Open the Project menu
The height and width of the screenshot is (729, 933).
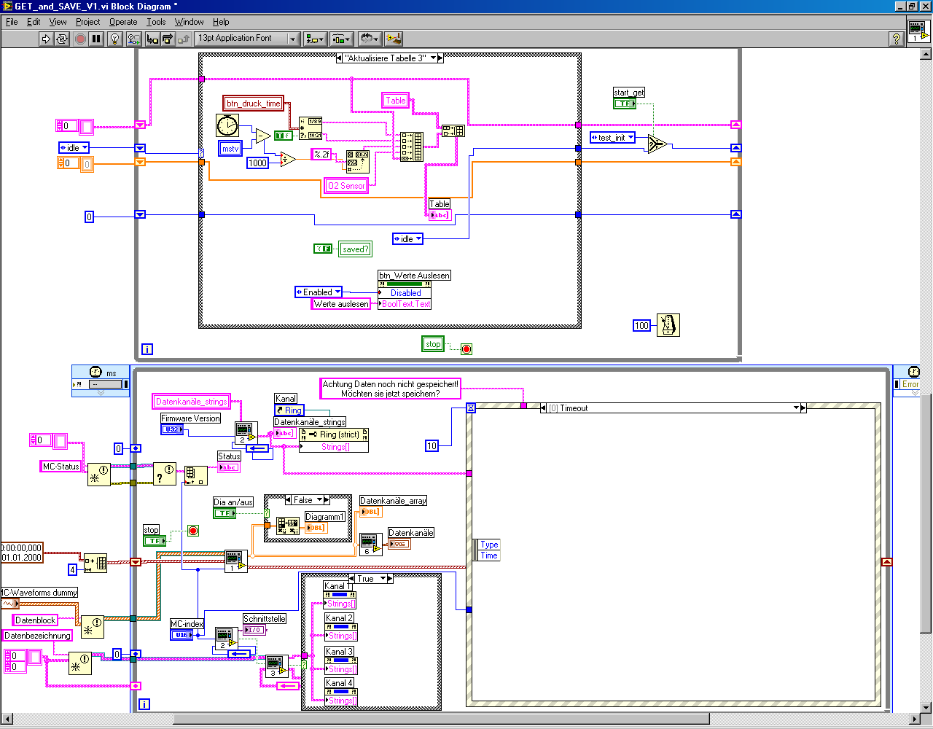(87, 22)
